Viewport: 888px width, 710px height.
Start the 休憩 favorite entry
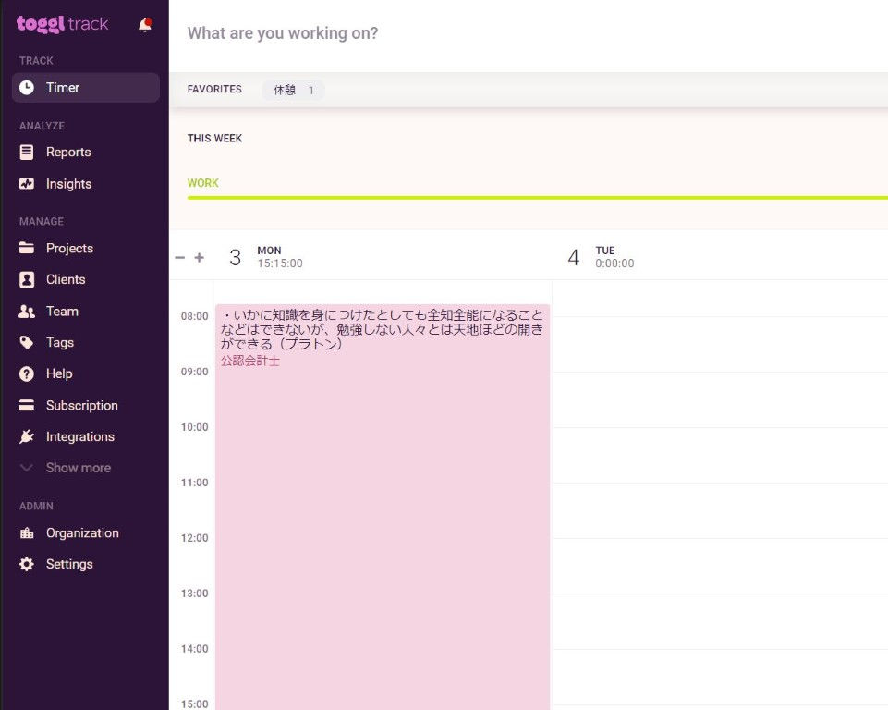pos(293,90)
